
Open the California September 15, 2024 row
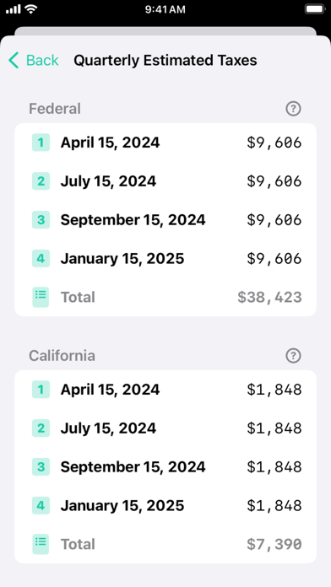pyautogui.click(x=165, y=467)
